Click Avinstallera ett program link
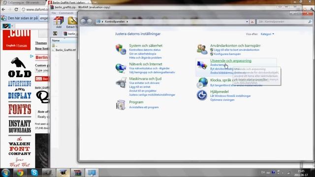The image size is (315, 177). (x=144, y=107)
